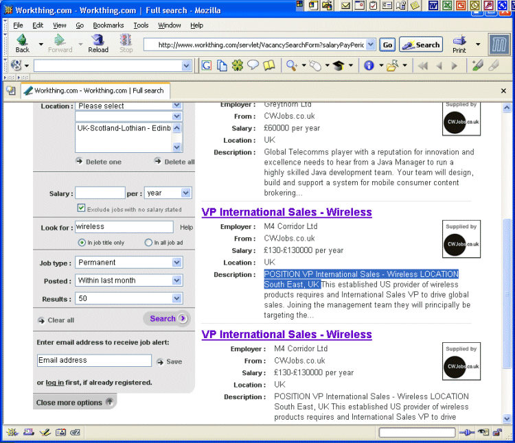The height and width of the screenshot is (443, 515).
Task: Click the Help link beside Look for
Action: tap(186, 227)
